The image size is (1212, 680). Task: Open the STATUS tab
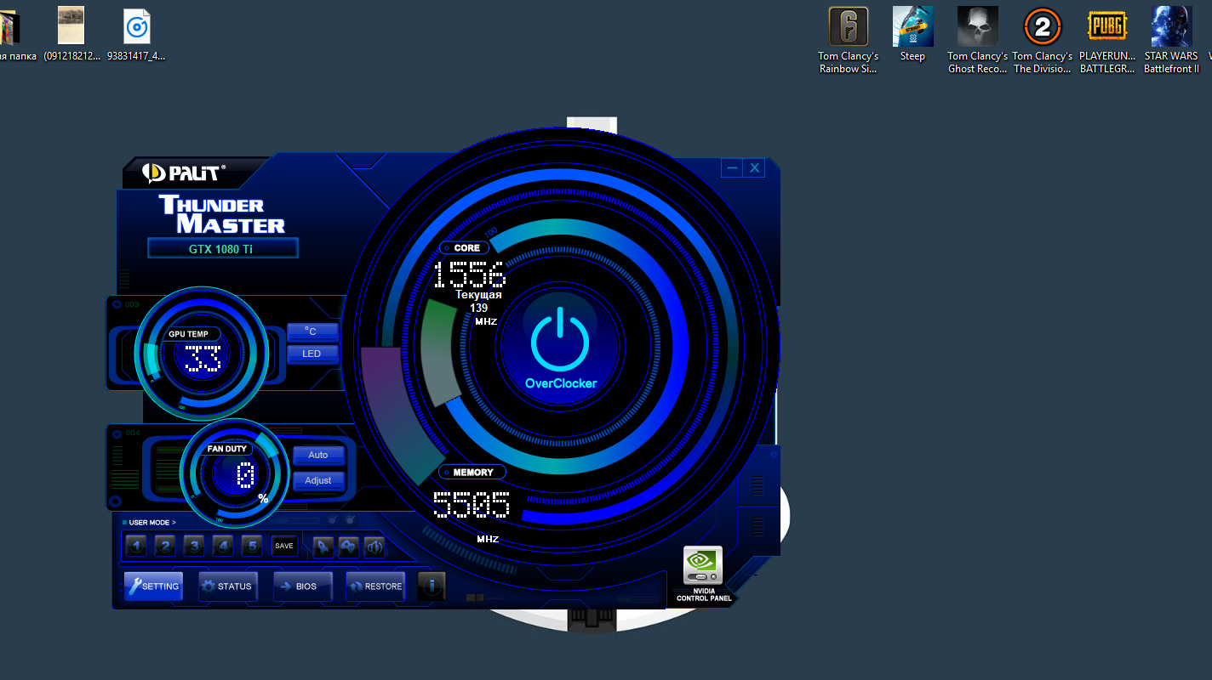227,586
